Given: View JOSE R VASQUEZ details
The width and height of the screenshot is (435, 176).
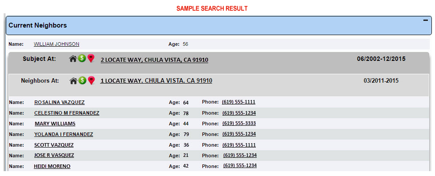Looking at the screenshot, I should pyautogui.click(x=54, y=155).
